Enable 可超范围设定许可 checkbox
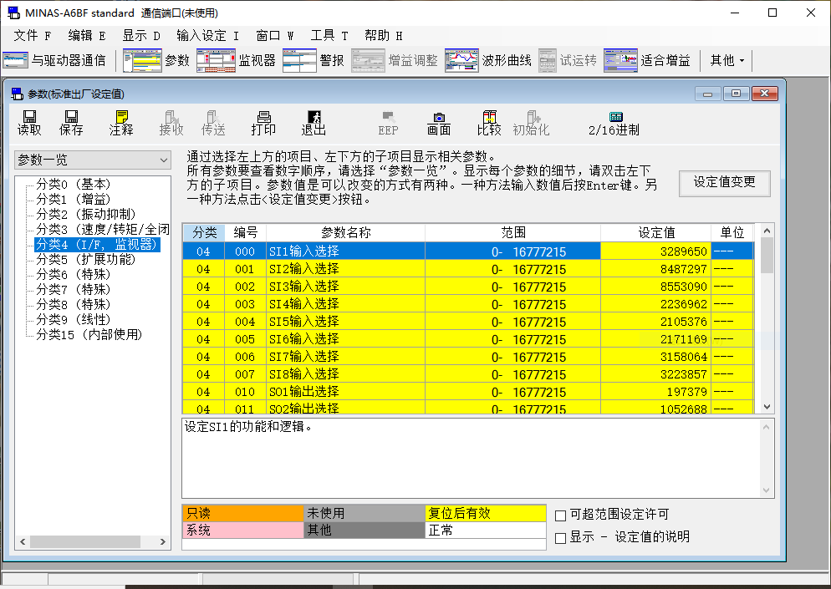This screenshot has width=831, height=589. (x=561, y=515)
